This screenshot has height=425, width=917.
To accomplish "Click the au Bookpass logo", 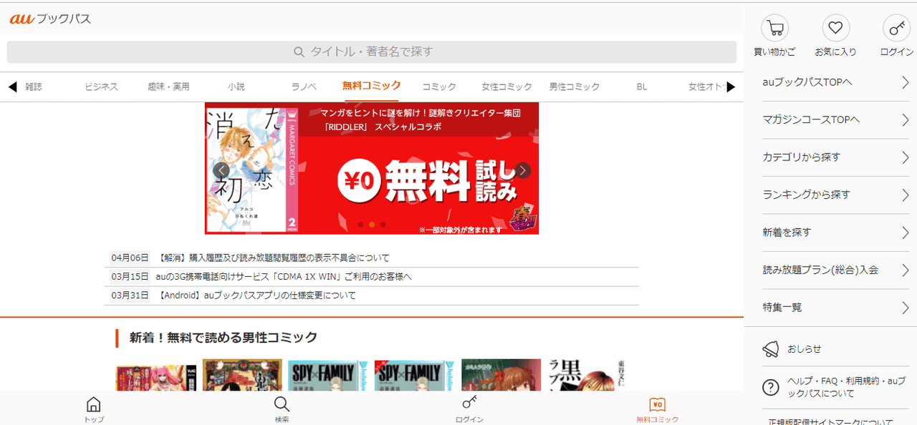I will click(x=50, y=19).
